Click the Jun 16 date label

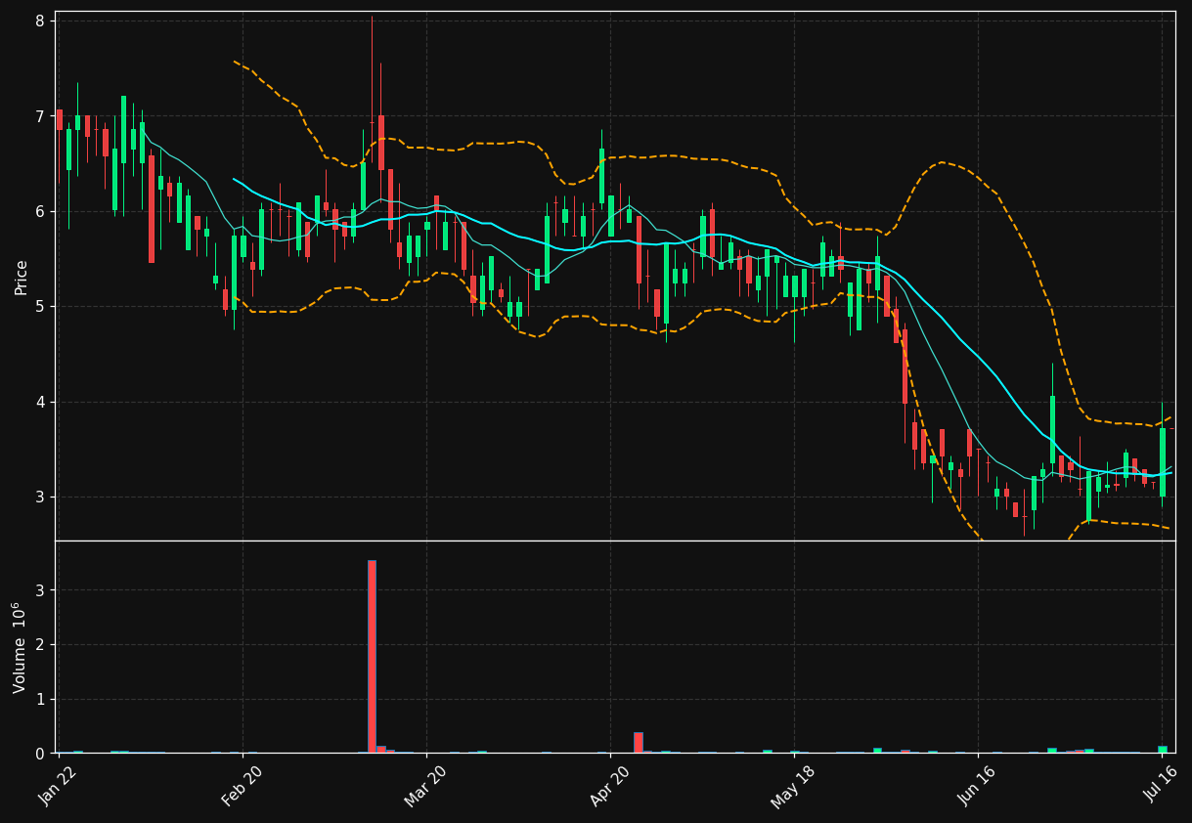coord(978,784)
